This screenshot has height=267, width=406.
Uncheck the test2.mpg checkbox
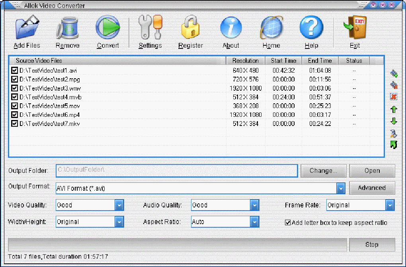(x=14, y=79)
